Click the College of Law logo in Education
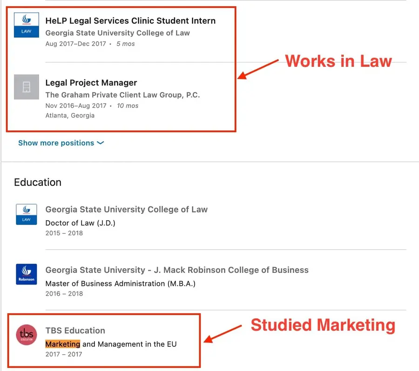 point(26,215)
